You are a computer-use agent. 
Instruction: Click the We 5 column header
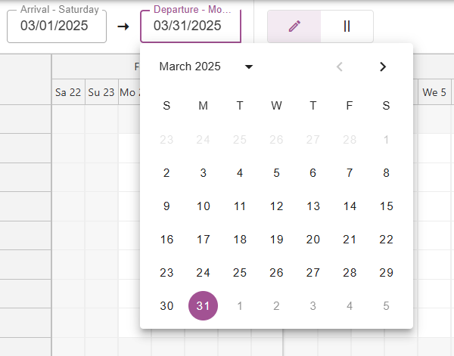[434, 93]
